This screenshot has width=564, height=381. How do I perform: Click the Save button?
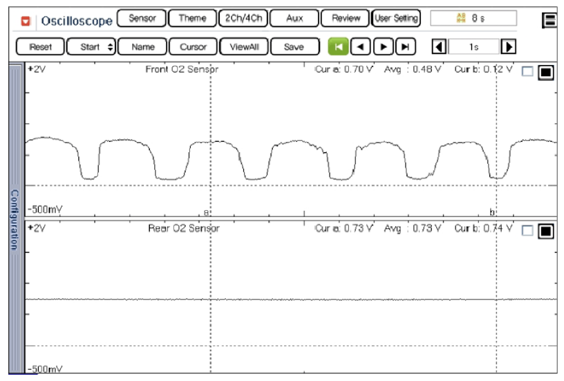294,47
